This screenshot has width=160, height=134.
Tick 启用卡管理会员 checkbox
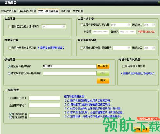click(81, 25)
